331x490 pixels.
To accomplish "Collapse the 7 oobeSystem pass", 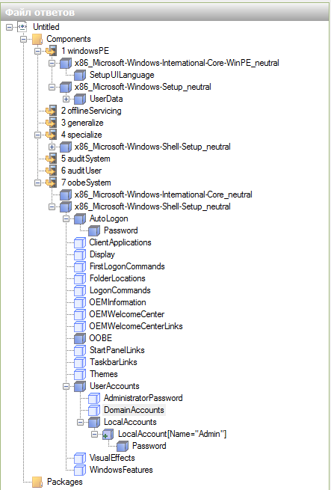I will coord(38,183).
